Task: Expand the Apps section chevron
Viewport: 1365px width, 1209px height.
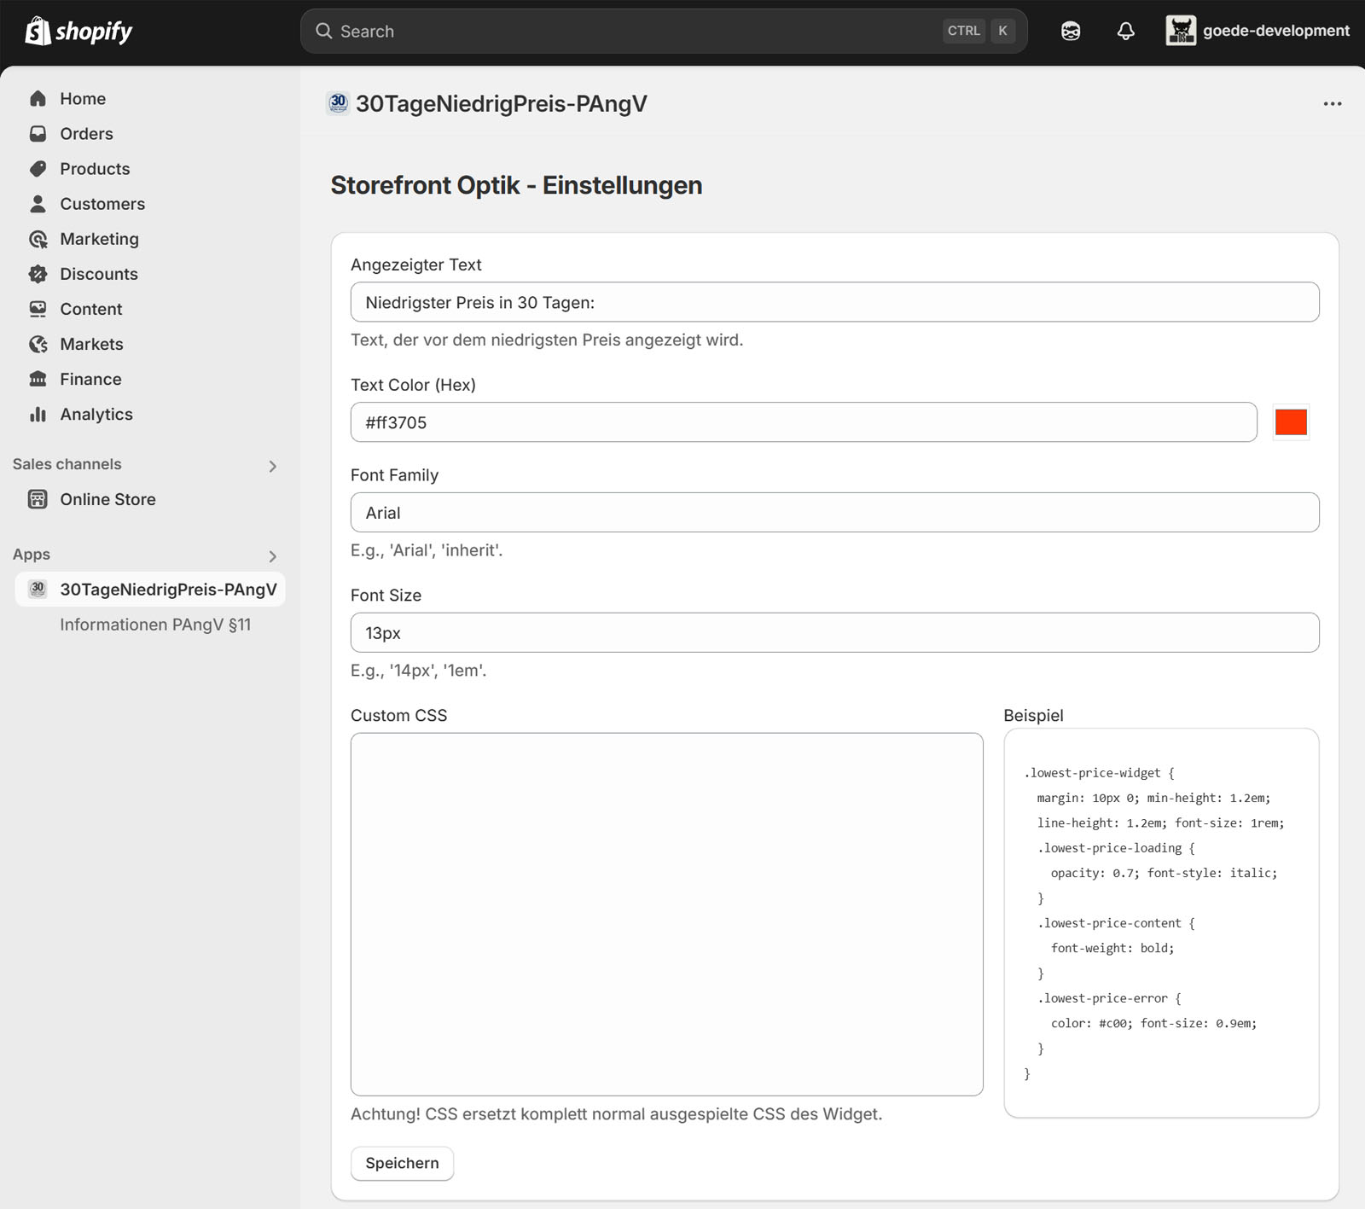Action: coord(272,556)
